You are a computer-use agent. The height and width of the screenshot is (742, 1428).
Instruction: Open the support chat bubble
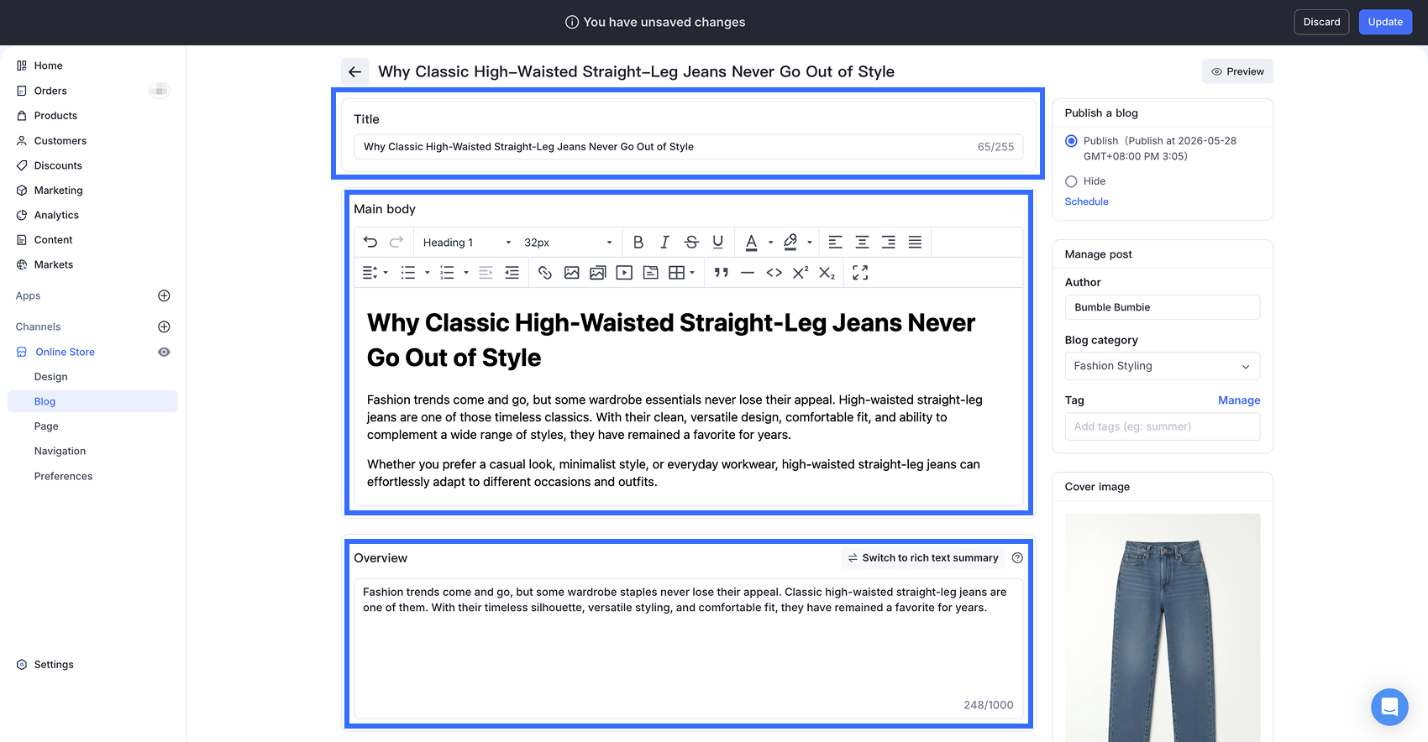coord(1389,707)
